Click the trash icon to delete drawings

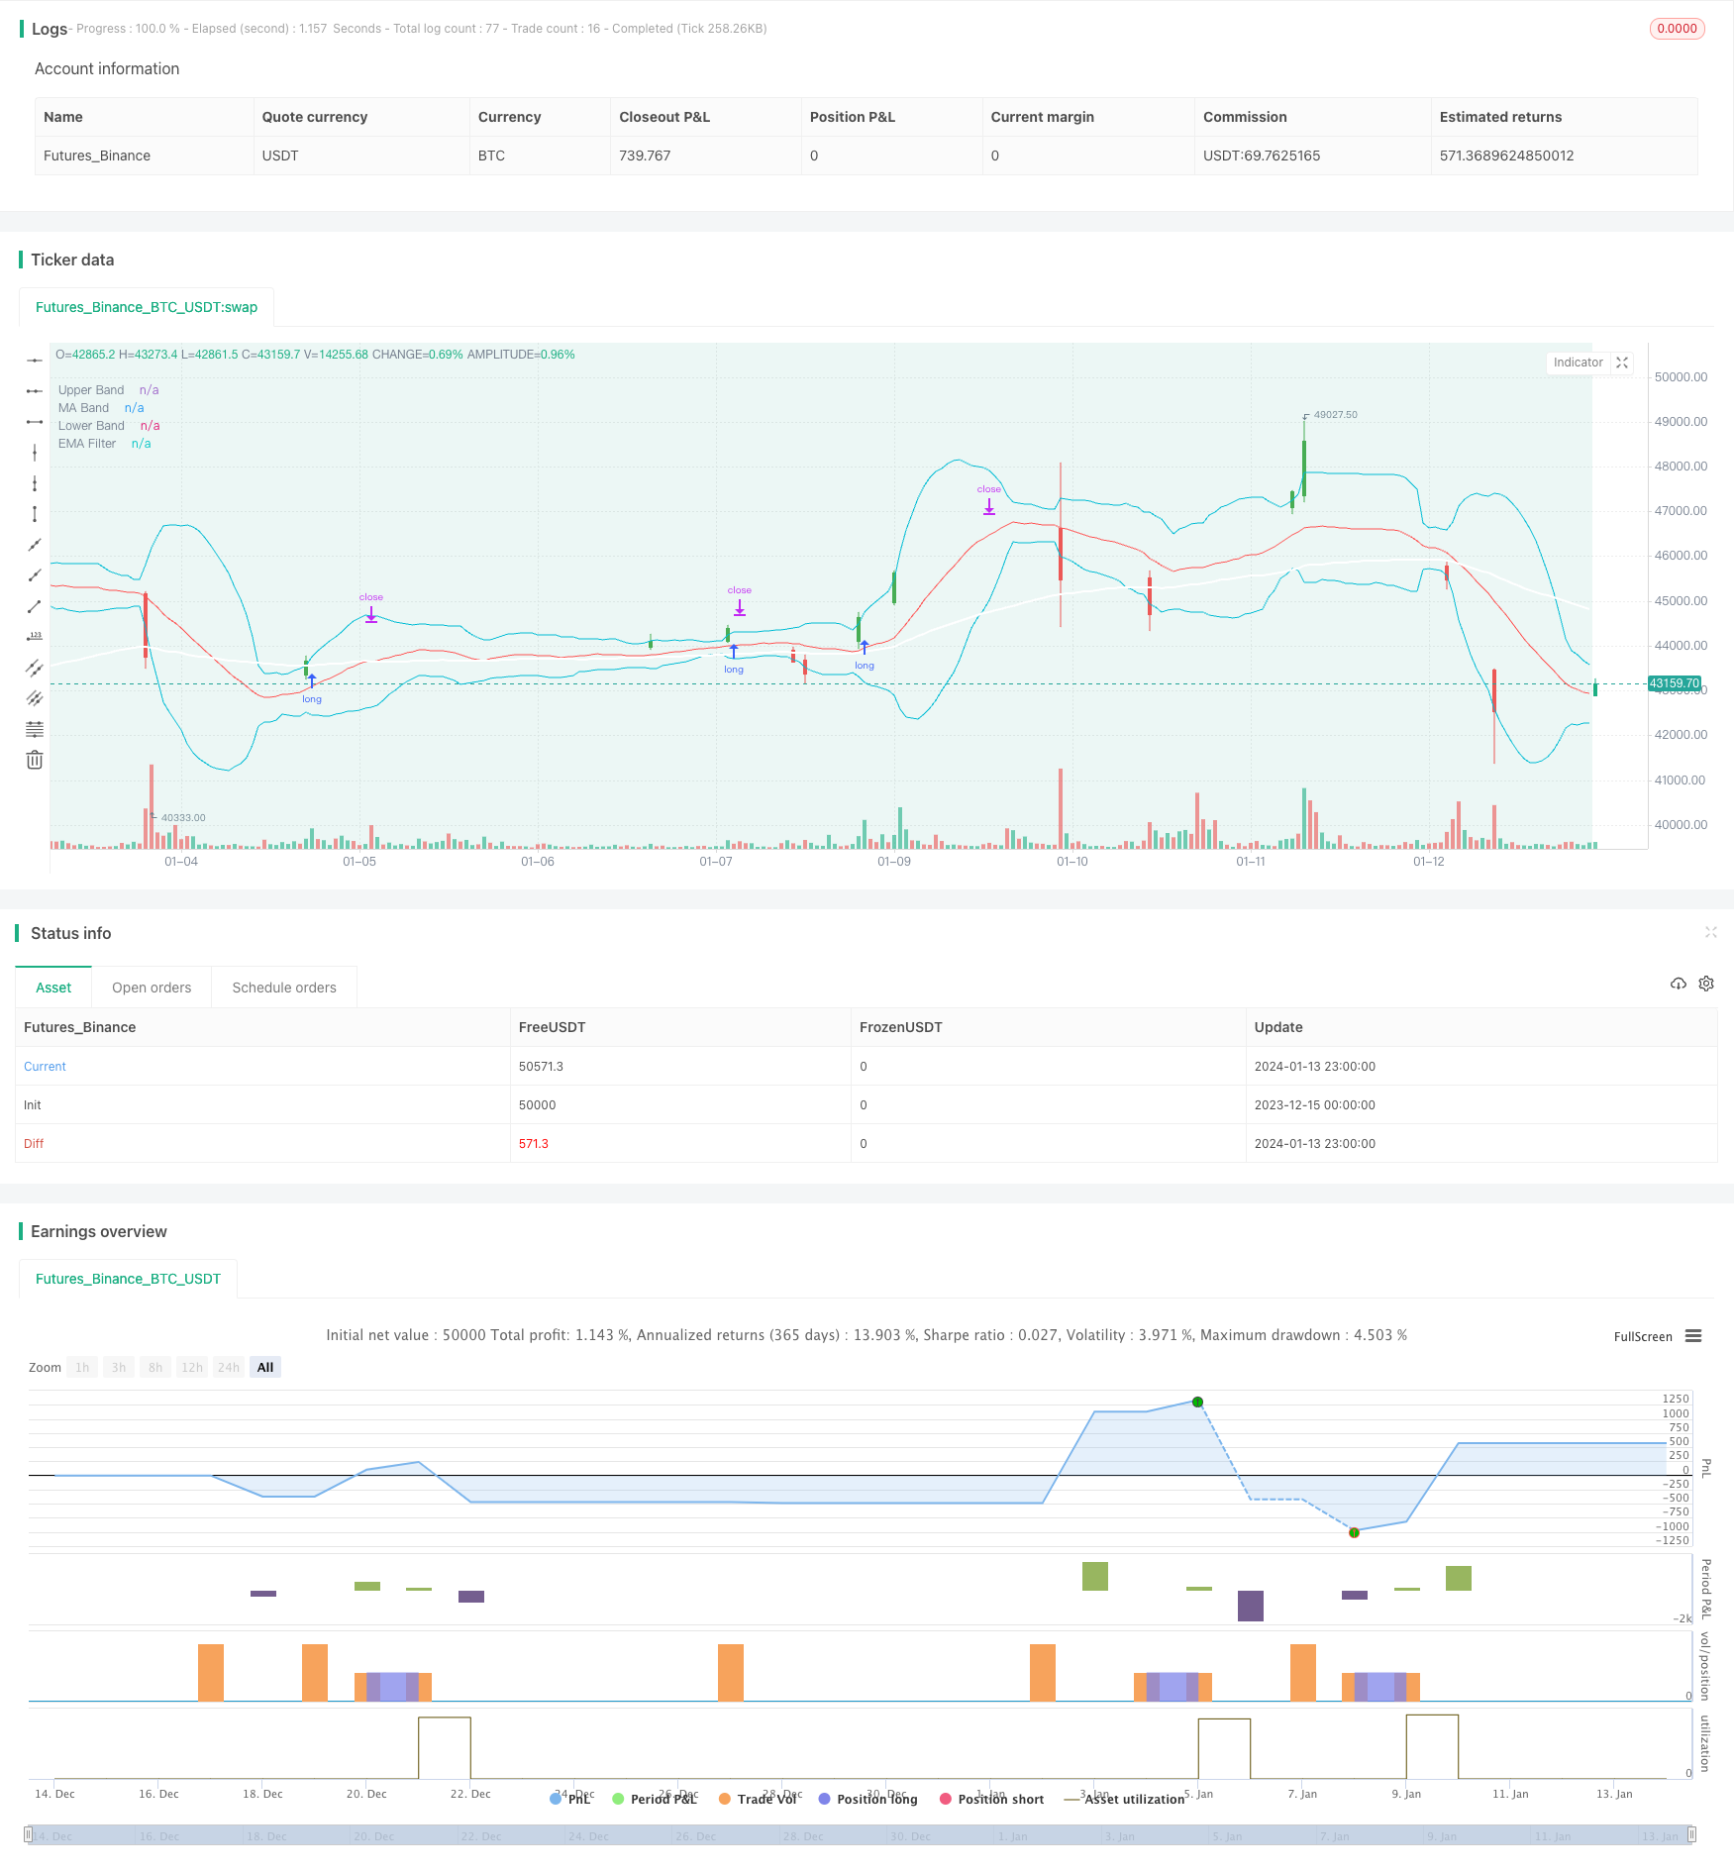click(35, 760)
